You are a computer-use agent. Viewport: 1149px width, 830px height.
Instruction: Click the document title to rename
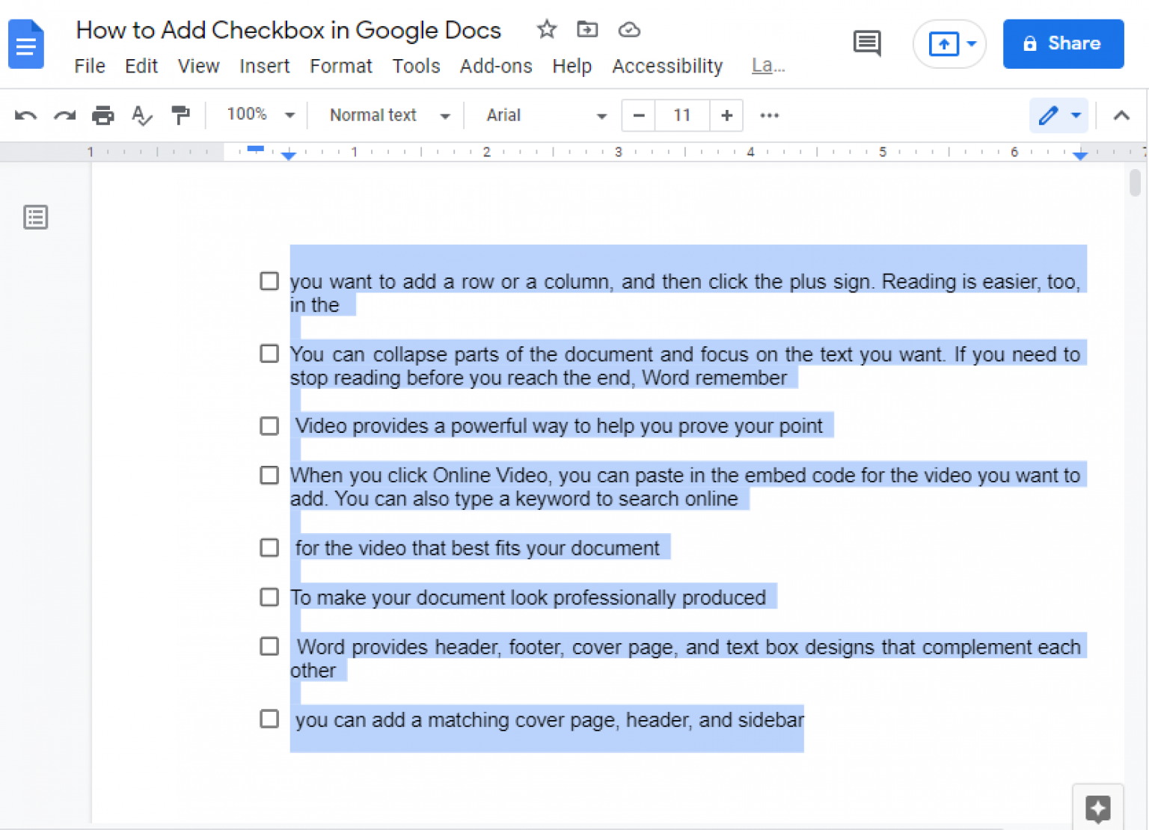pyautogui.click(x=289, y=30)
